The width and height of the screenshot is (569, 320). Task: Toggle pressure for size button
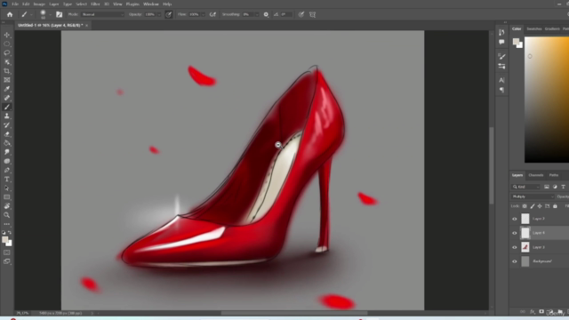(301, 14)
